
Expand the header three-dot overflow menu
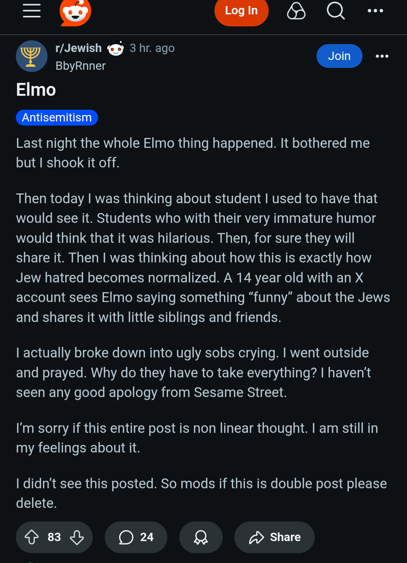(375, 11)
